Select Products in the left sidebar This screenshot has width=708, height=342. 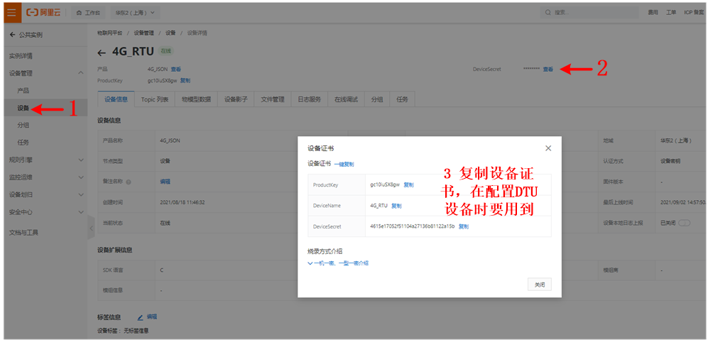coord(23,91)
